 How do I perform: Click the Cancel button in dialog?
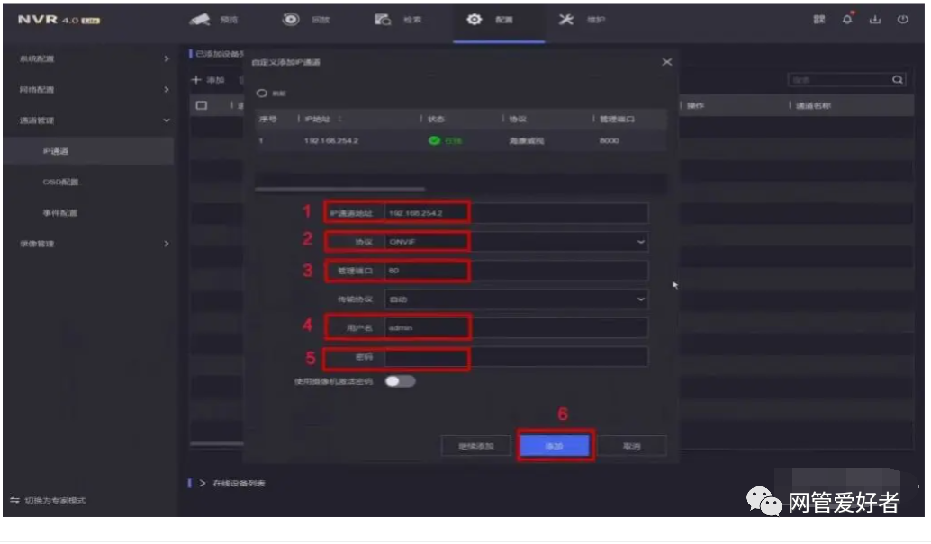pos(631,446)
